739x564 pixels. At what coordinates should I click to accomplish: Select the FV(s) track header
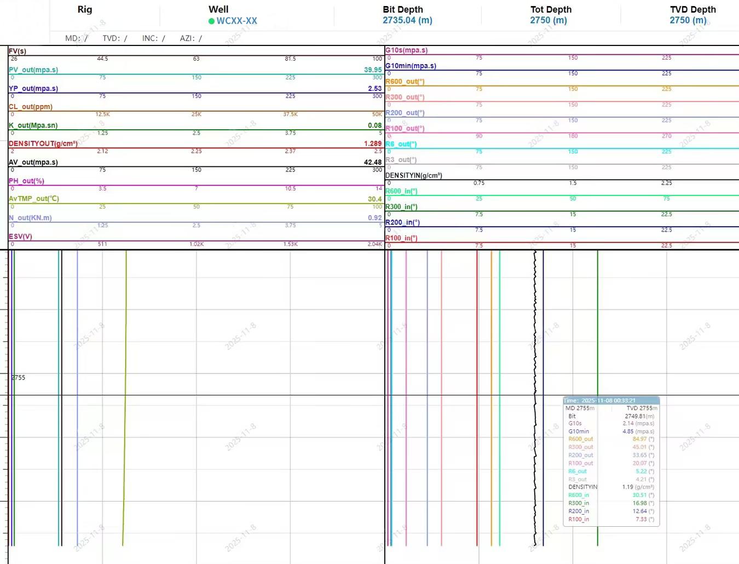(x=18, y=51)
